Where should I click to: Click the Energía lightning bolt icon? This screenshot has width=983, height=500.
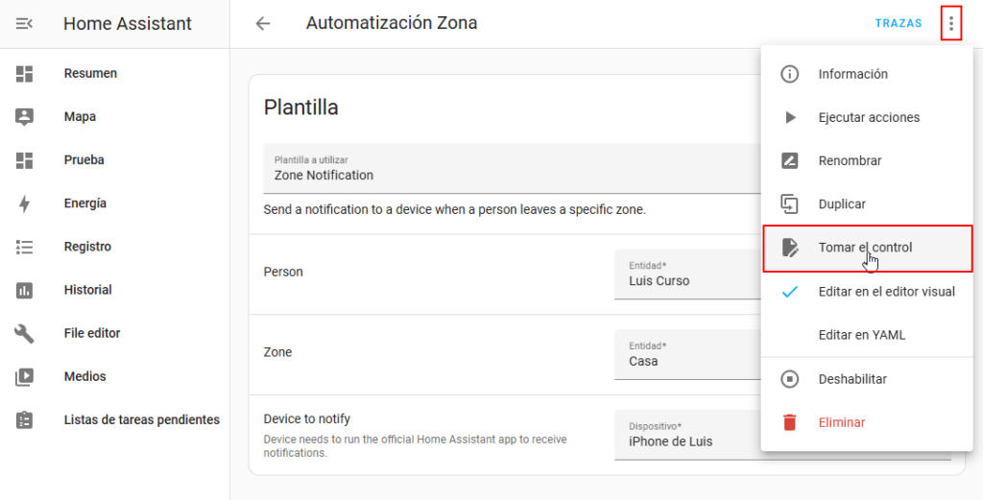(x=25, y=203)
